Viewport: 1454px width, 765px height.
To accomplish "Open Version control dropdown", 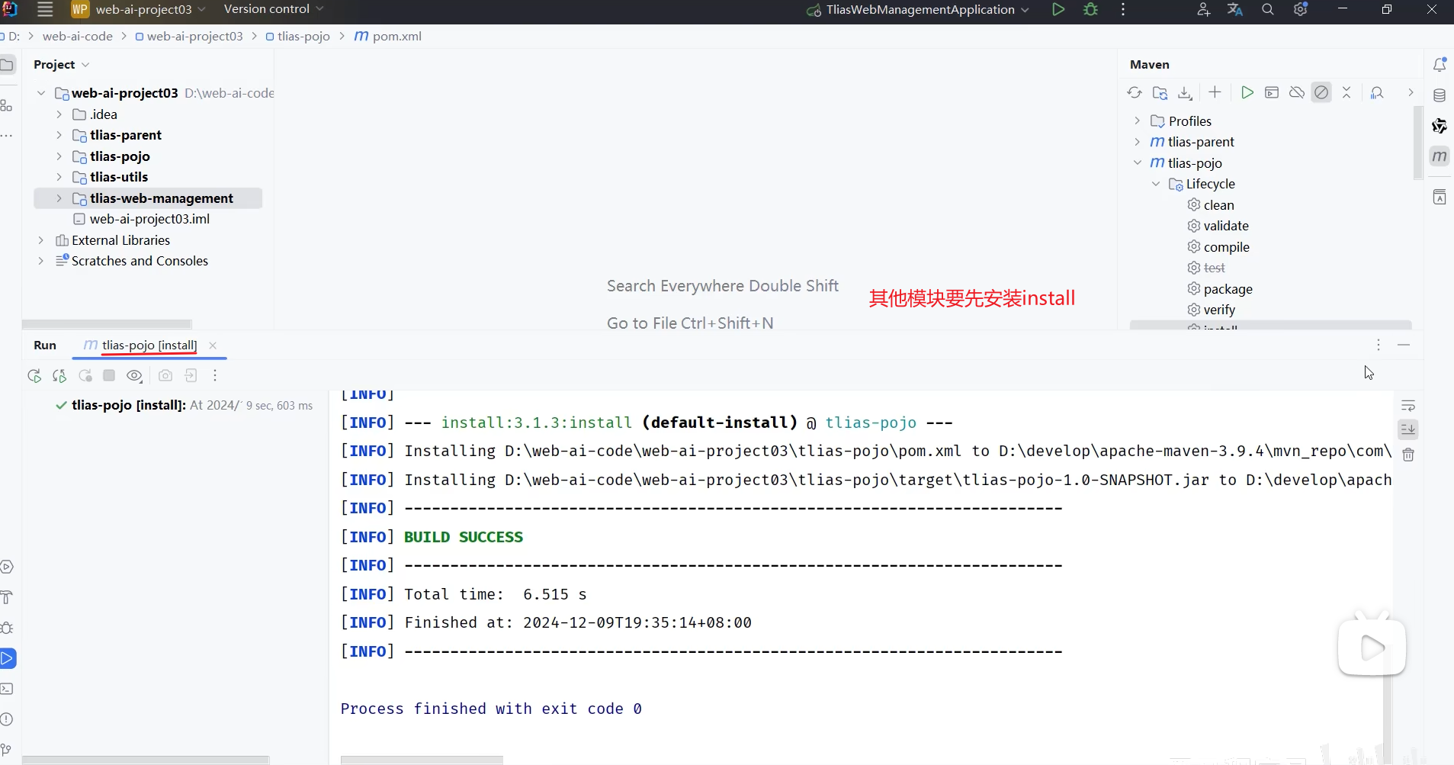I will [274, 9].
